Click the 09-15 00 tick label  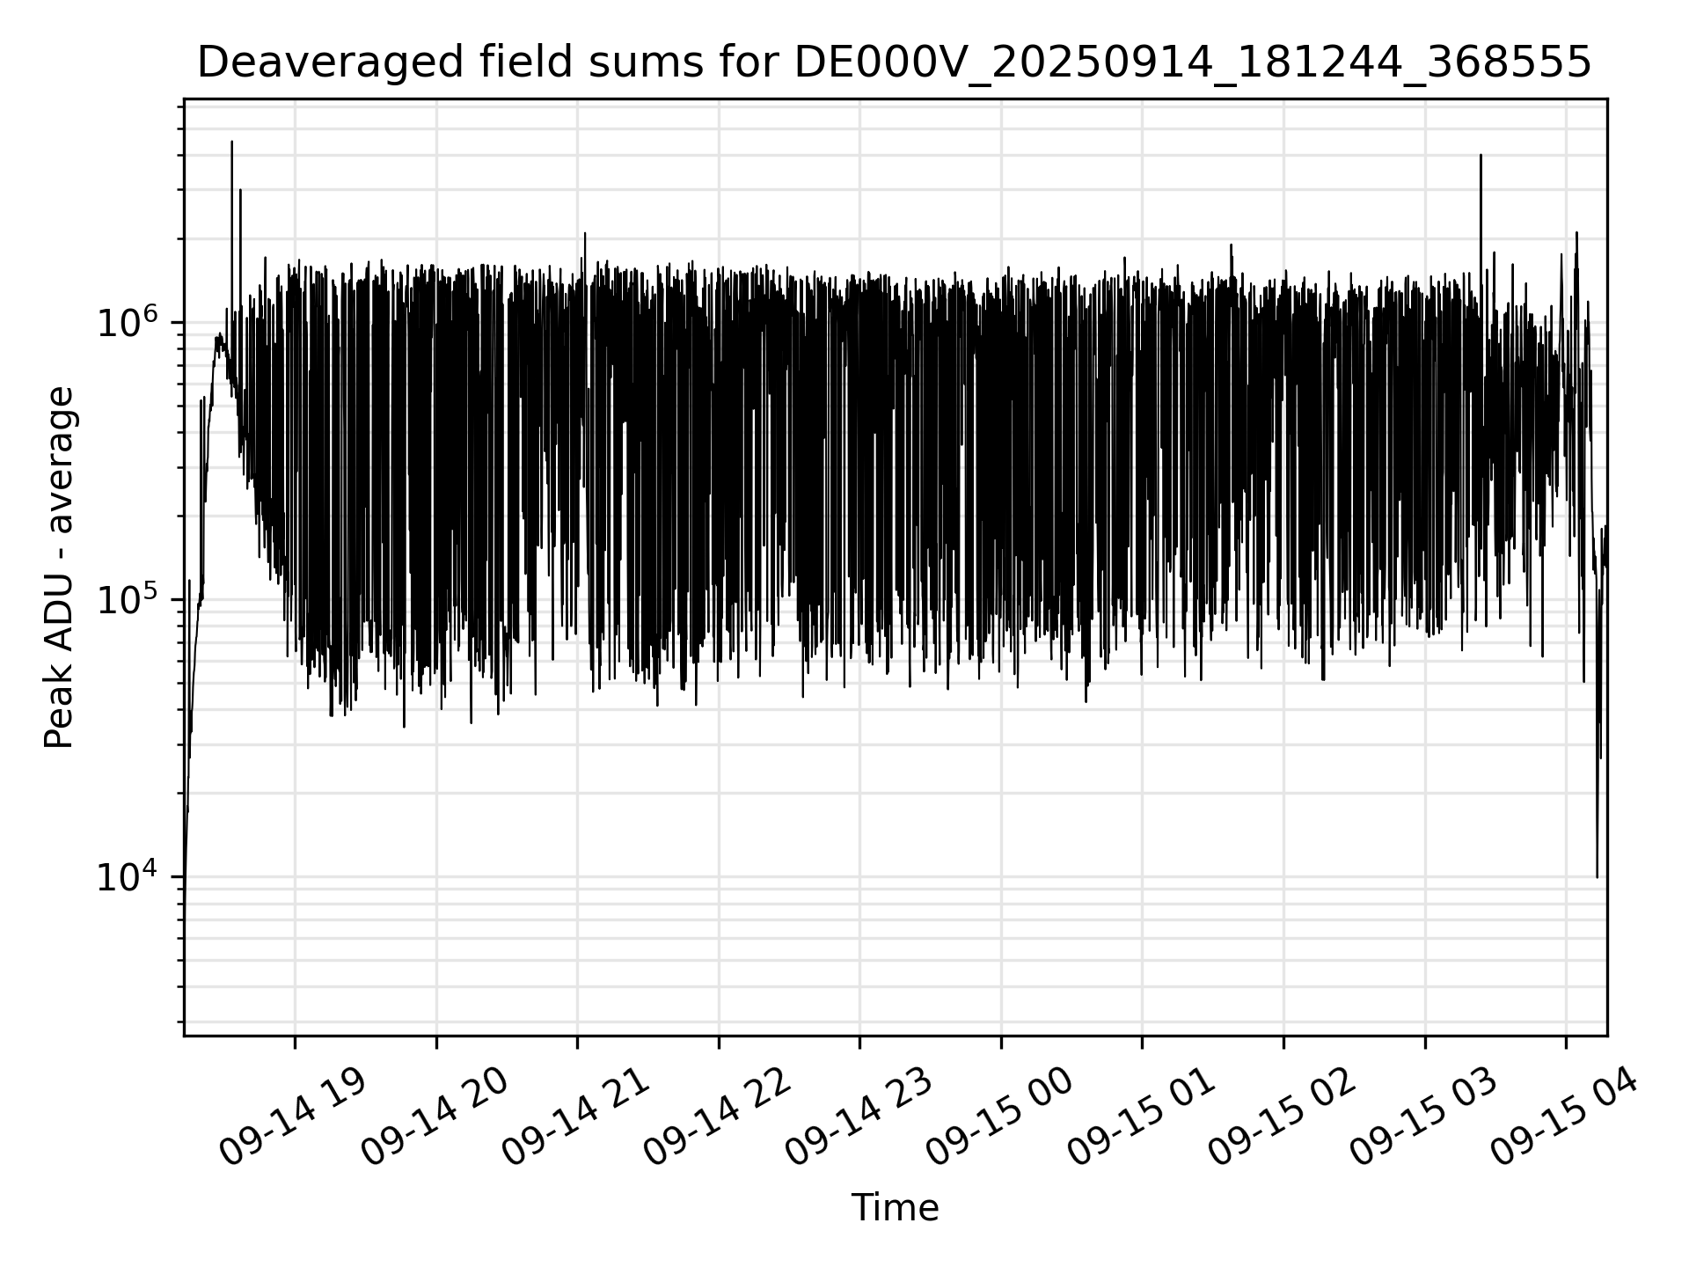click(999, 1117)
